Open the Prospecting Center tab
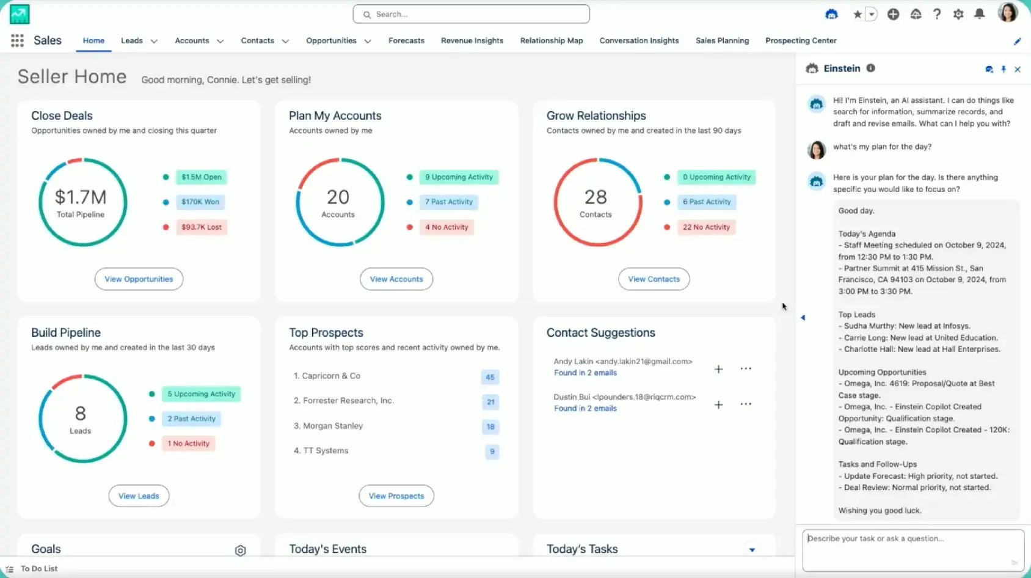Screen dimensions: 1031x578 click(x=801, y=40)
